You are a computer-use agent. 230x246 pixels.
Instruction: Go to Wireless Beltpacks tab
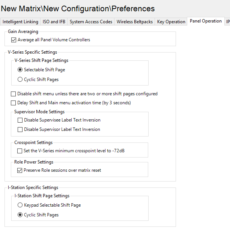(x=134, y=22)
